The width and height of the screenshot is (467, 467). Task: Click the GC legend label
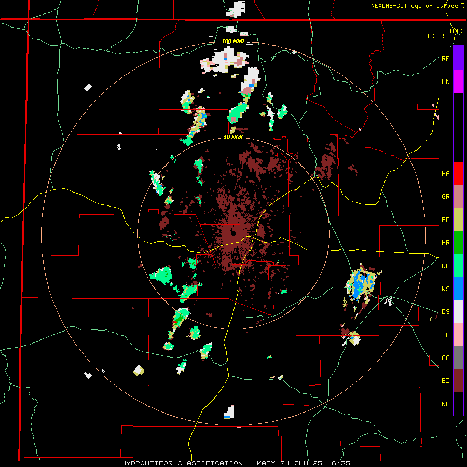(445, 358)
